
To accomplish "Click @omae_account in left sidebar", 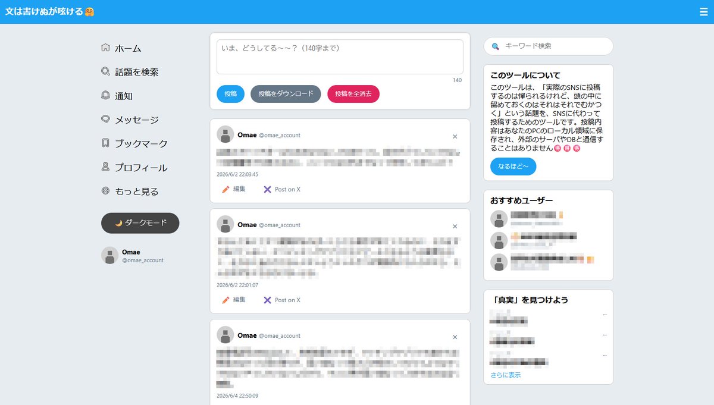I will [143, 260].
